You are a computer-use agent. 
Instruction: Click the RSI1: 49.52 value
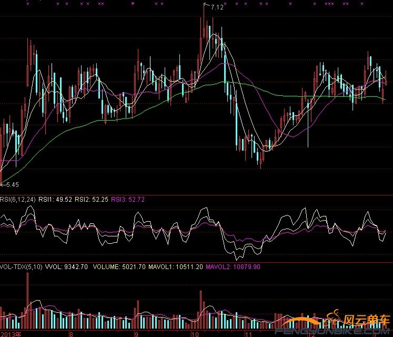[56, 200]
